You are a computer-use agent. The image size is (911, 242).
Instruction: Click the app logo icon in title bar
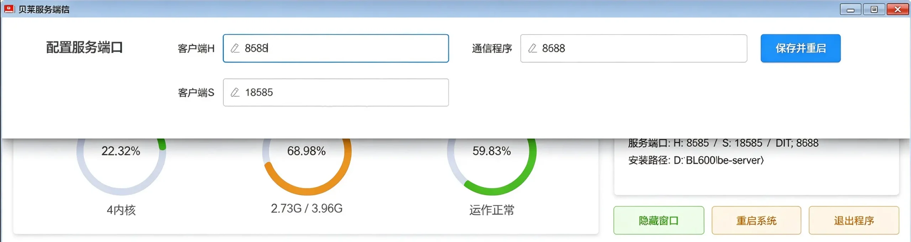pyautogui.click(x=9, y=9)
